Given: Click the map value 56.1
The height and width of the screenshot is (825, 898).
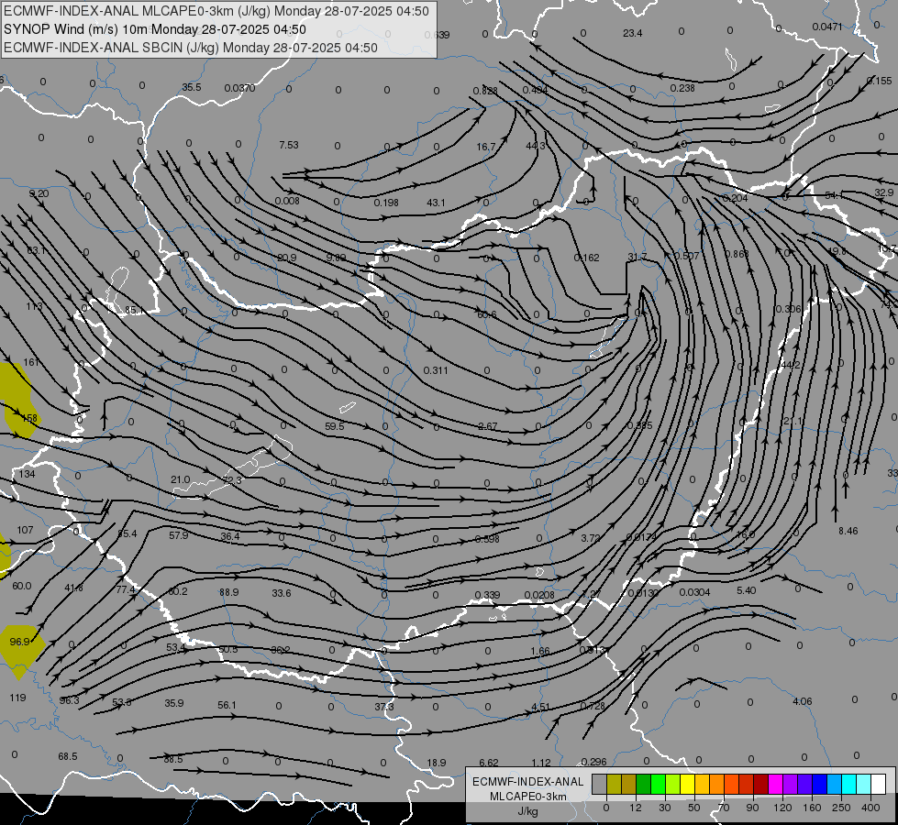Looking at the screenshot, I should pyautogui.click(x=227, y=705).
